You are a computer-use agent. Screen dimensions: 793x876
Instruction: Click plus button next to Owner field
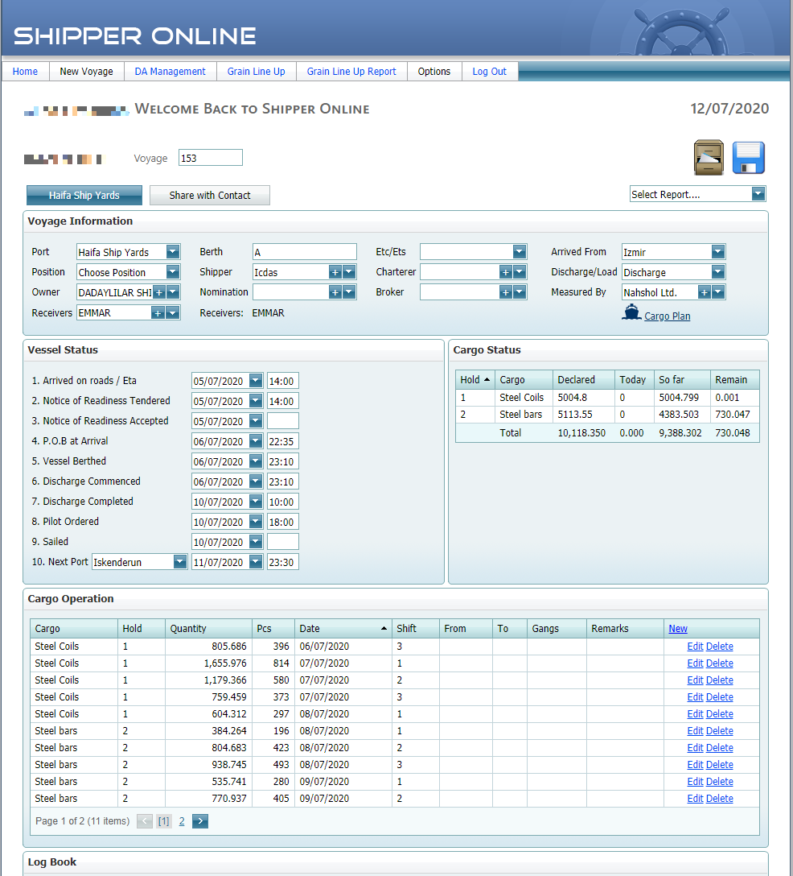pos(159,293)
